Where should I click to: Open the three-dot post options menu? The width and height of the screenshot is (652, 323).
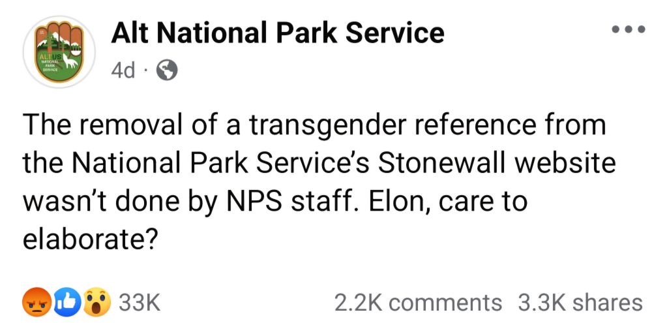[629, 29]
